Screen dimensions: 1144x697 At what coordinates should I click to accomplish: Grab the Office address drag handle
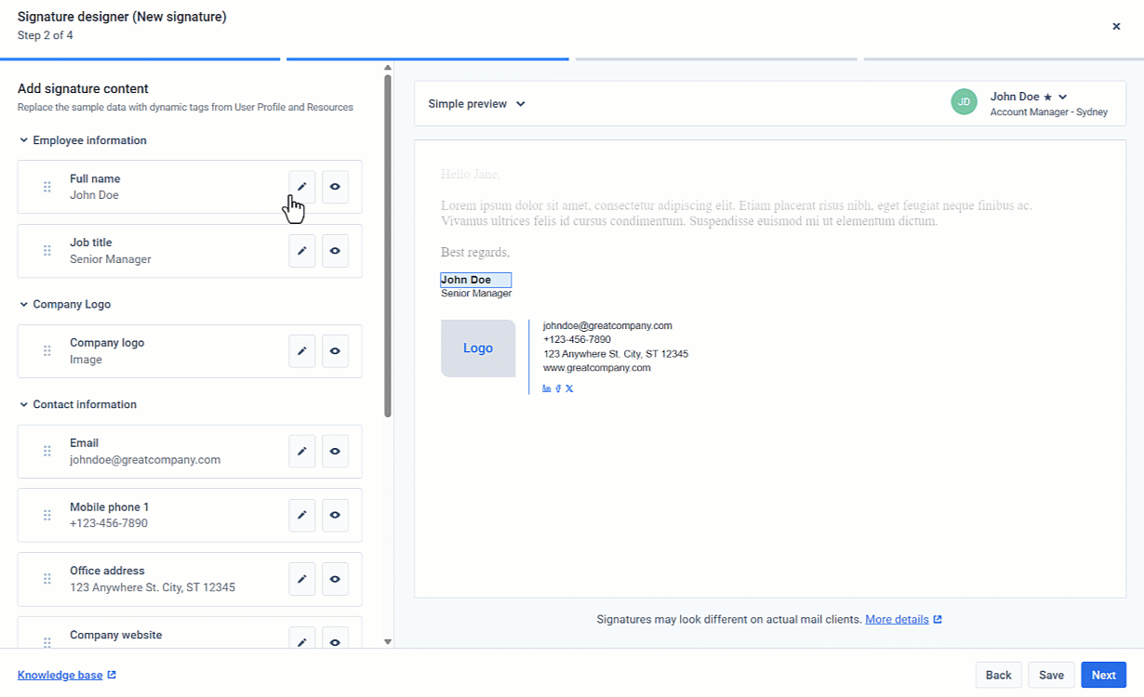pyautogui.click(x=47, y=579)
